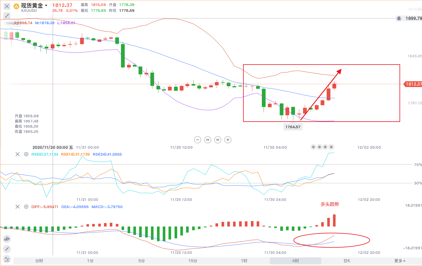The width and height of the screenshot is (422, 266).
Task: Remove the RSI indicator panel
Action: 18,154
